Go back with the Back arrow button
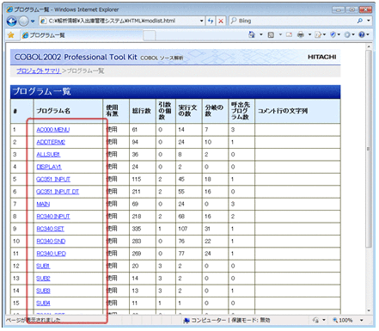Screen dimensions: 379x331 [x=12, y=21]
